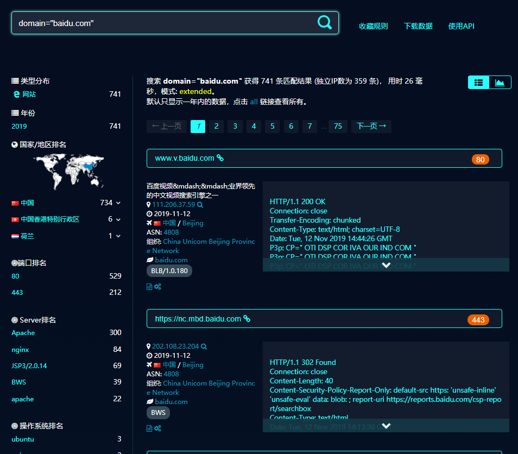This screenshot has height=454, width=518.
Task: Click chain link icon beside nc.mbd.baidu.com
Action: (x=247, y=319)
